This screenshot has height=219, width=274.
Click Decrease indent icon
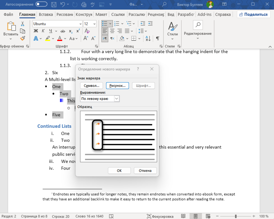143,23
